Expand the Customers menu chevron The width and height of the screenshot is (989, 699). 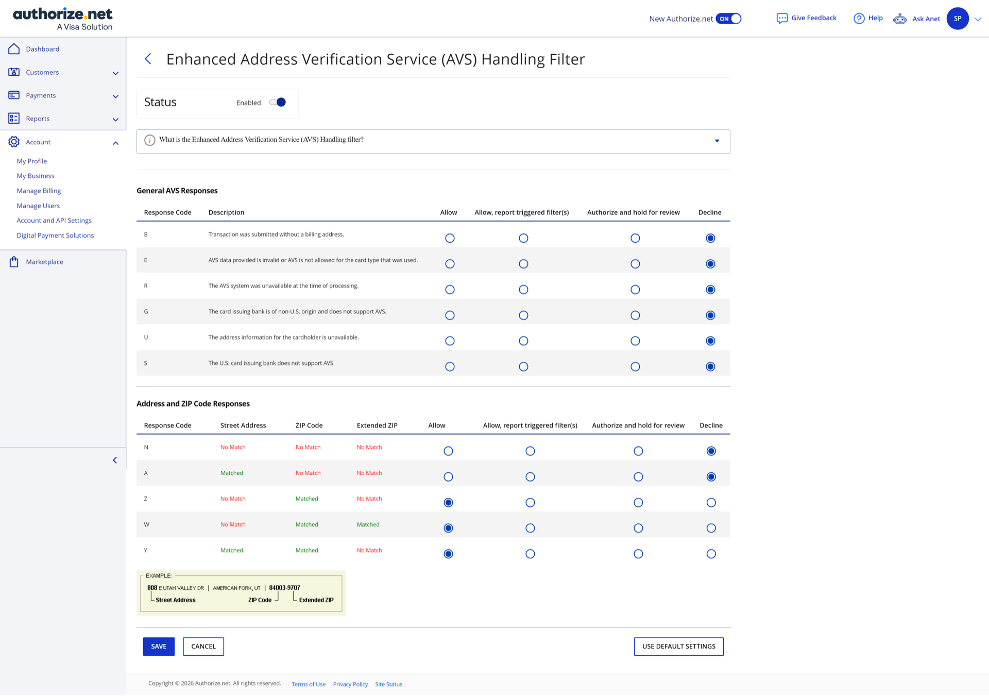(115, 73)
